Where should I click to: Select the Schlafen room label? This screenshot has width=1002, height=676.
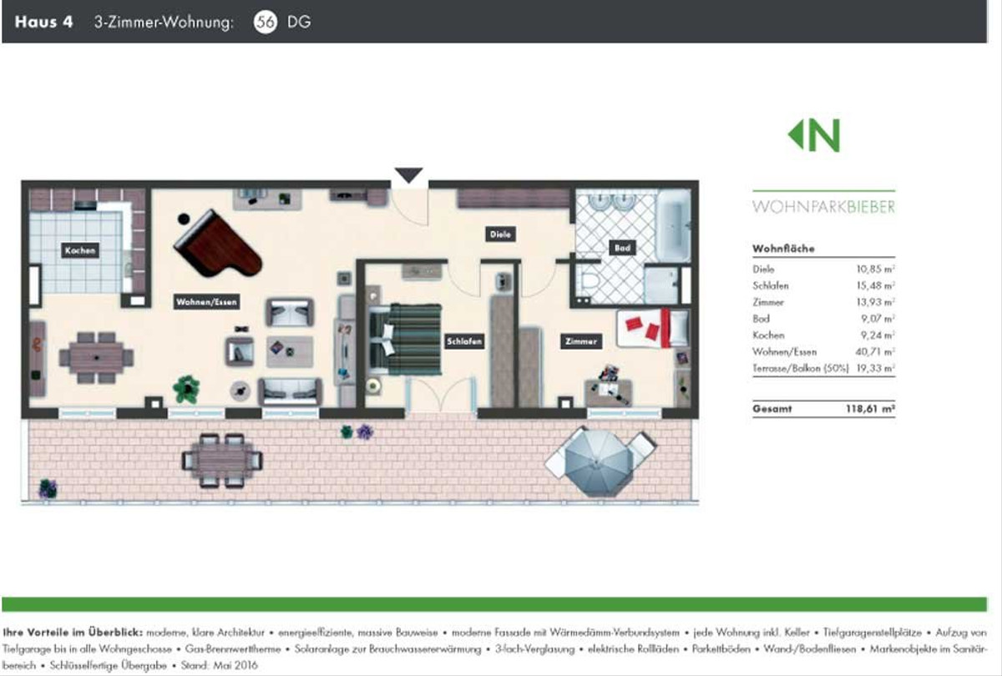(x=464, y=341)
